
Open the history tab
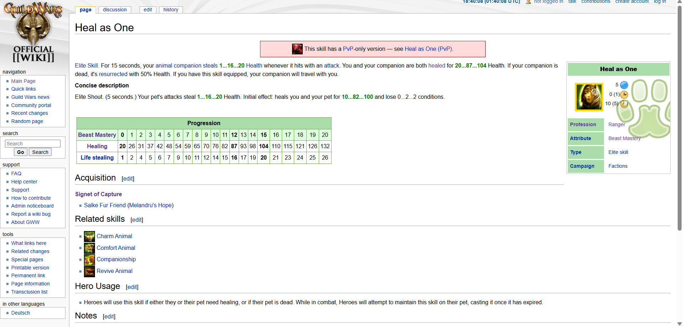tap(171, 10)
